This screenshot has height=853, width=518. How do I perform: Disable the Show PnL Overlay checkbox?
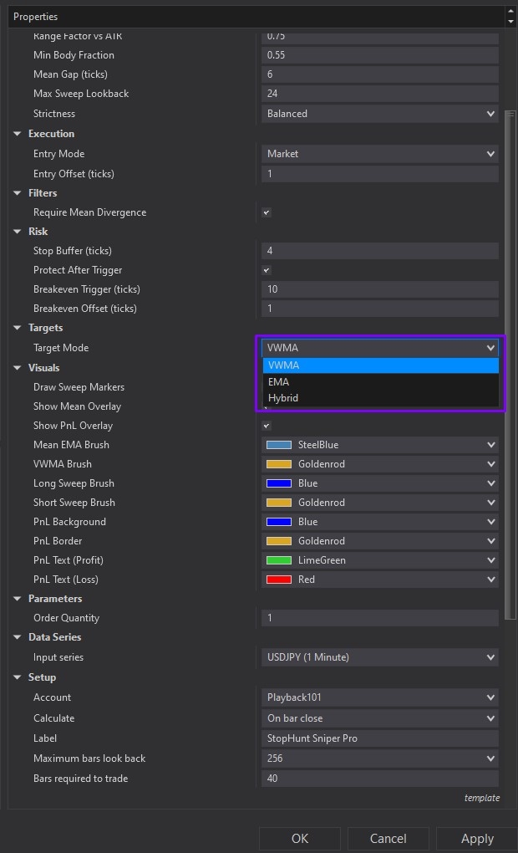266,425
